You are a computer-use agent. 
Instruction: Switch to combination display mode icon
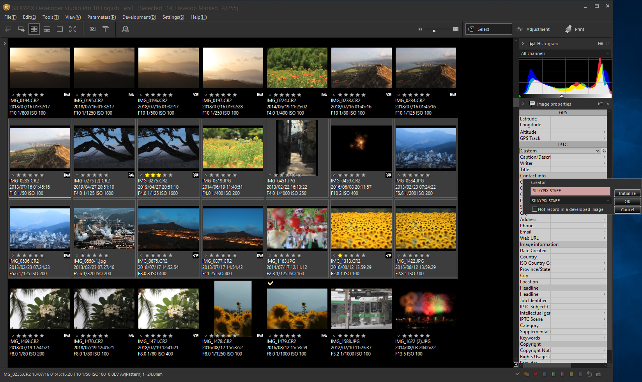pyautogui.click(x=47, y=29)
